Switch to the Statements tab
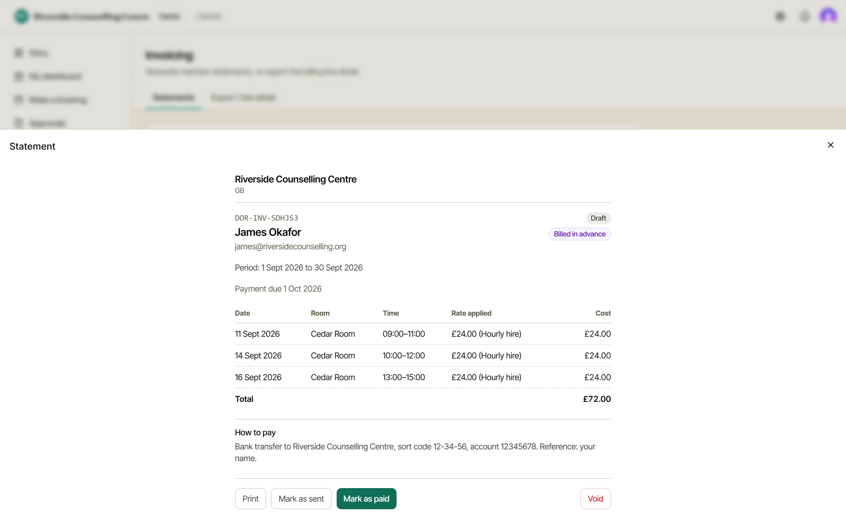This screenshot has width=846, height=528. point(173,97)
